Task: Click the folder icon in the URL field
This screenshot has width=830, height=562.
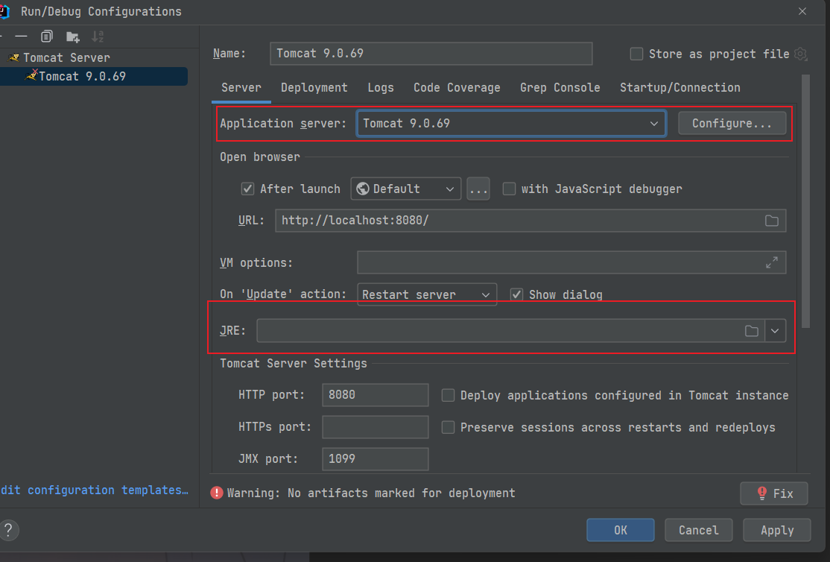Action: click(772, 221)
